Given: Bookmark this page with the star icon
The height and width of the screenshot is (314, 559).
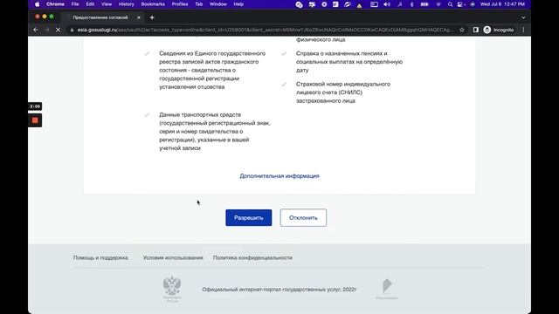Looking at the screenshot, I should (462, 30).
